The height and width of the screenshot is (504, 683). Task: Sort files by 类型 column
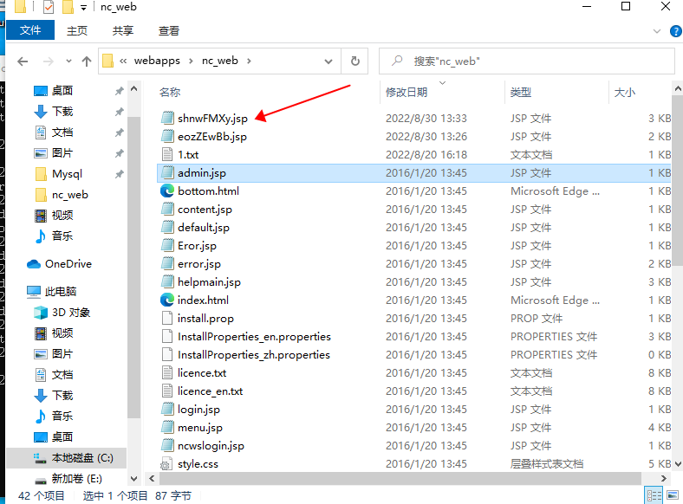click(521, 93)
